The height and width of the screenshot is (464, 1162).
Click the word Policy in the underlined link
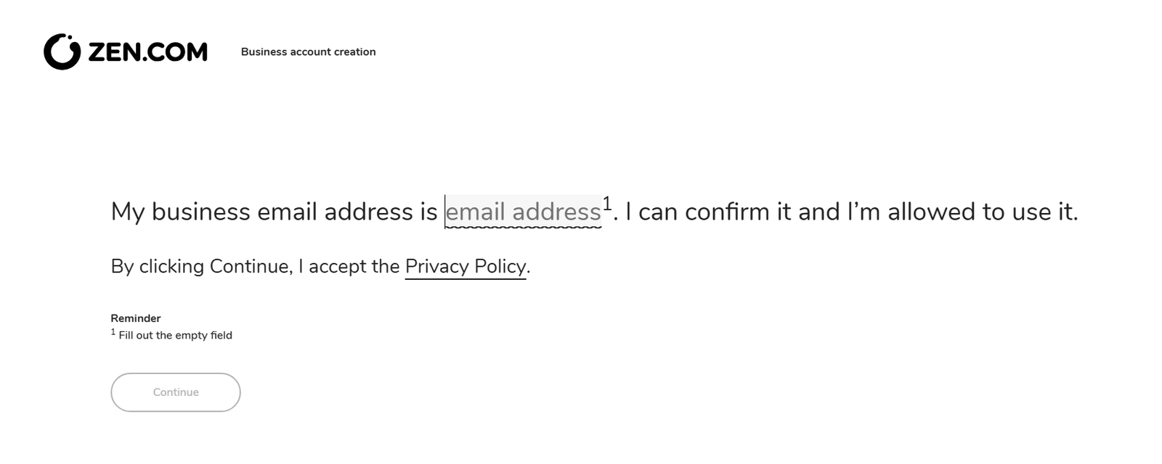pyautogui.click(x=500, y=266)
